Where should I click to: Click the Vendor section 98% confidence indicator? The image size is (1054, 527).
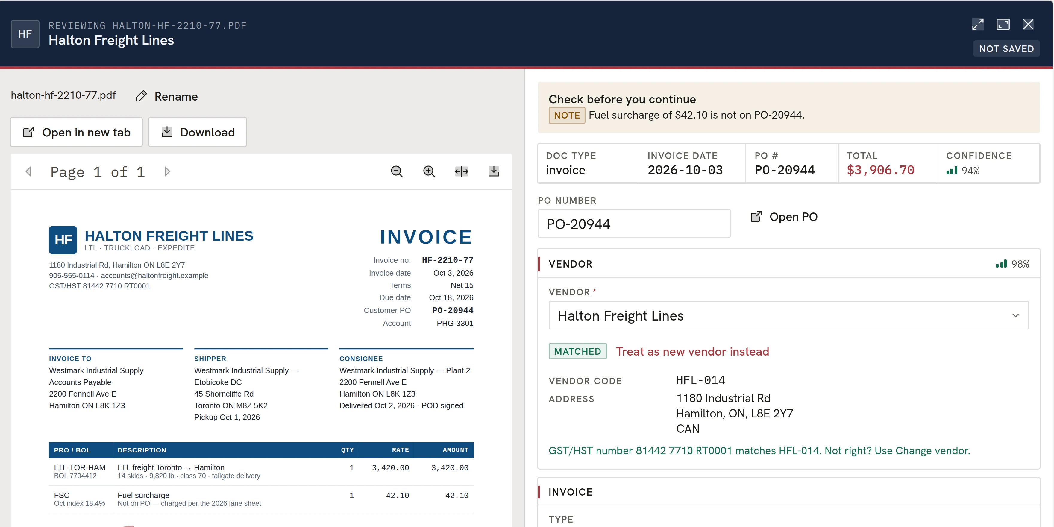(1012, 264)
